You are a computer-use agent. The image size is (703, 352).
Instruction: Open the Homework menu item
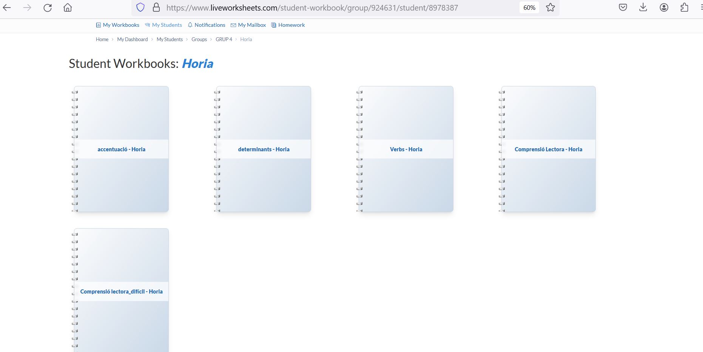[x=288, y=25]
